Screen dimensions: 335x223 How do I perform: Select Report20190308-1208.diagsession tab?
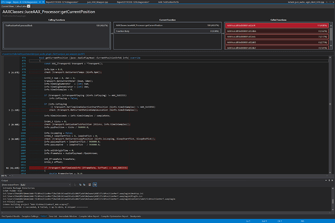pyautogui.click(x=133, y=2)
